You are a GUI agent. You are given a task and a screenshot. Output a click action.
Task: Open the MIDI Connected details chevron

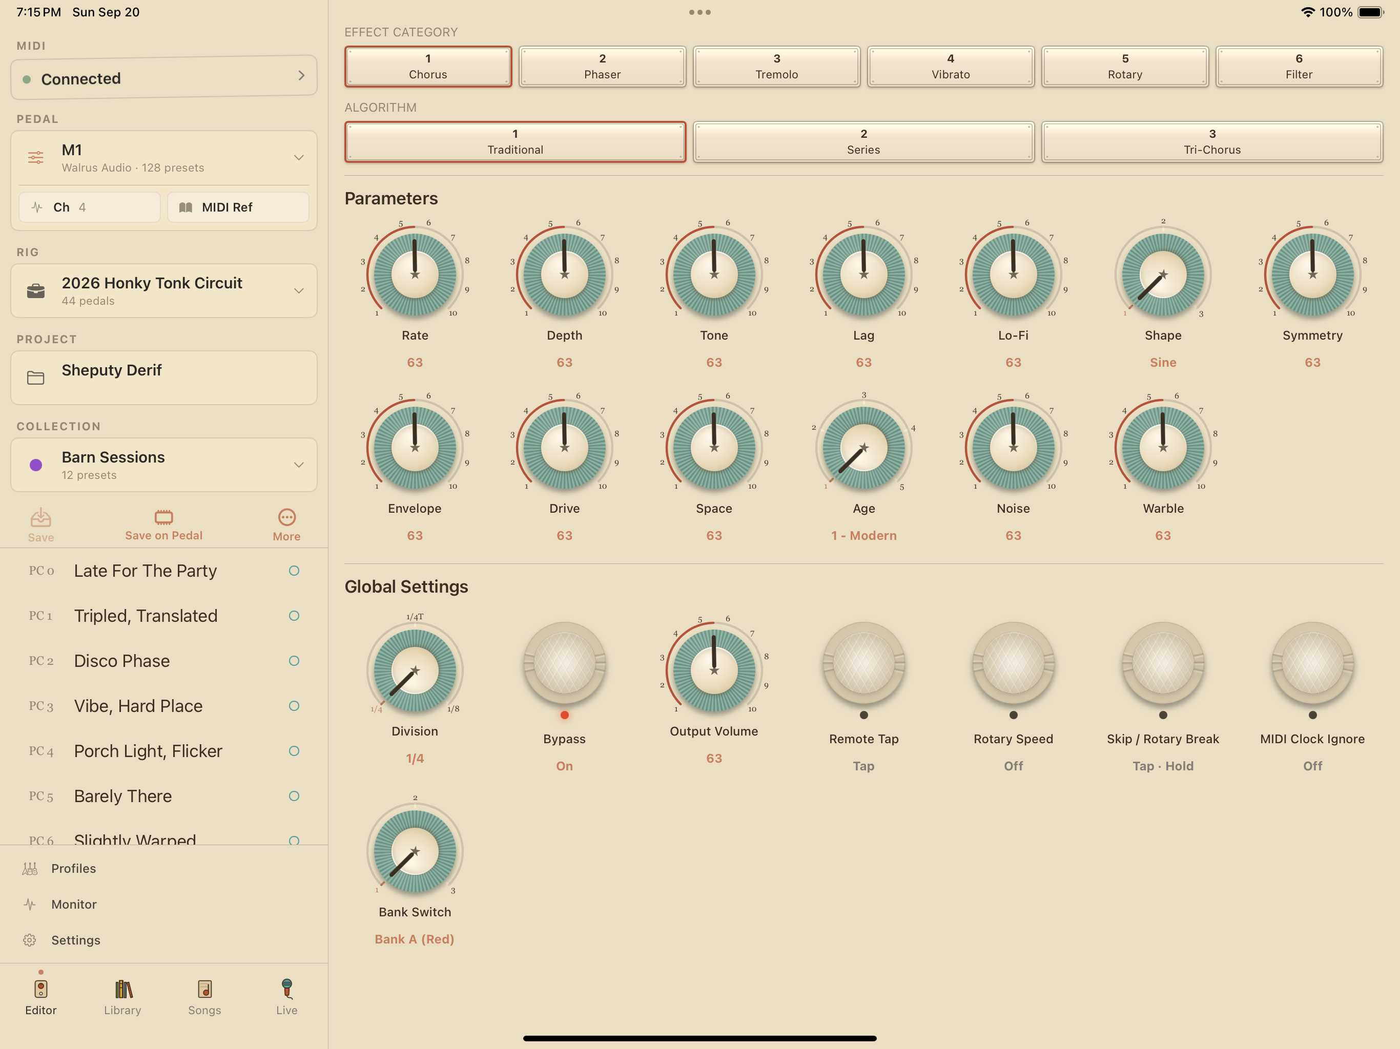(x=301, y=76)
